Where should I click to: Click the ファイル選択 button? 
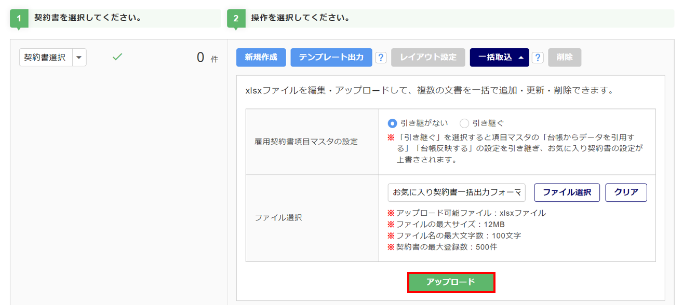pyautogui.click(x=567, y=192)
